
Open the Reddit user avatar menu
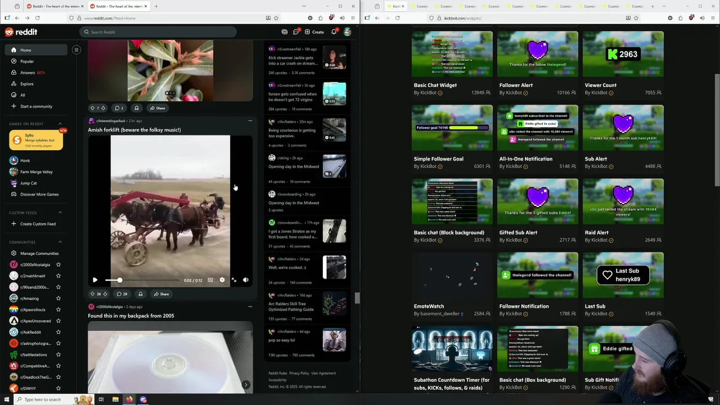pyautogui.click(x=348, y=32)
